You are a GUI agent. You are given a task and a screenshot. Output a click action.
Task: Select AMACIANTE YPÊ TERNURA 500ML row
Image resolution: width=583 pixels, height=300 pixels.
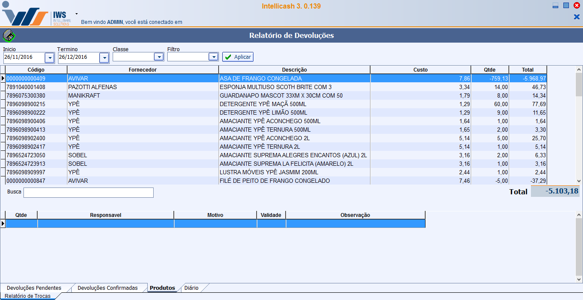276,130
